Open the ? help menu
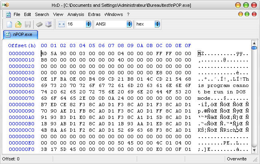Viewport: 260px width, 164px height. pyautogui.click(x=128, y=14)
